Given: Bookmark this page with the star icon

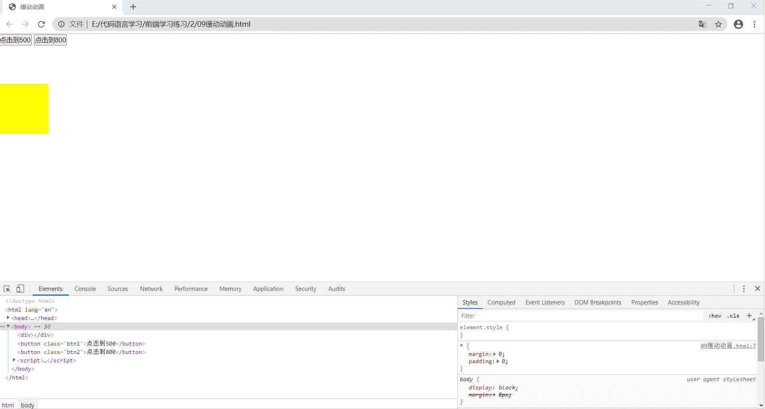Looking at the screenshot, I should (x=718, y=24).
